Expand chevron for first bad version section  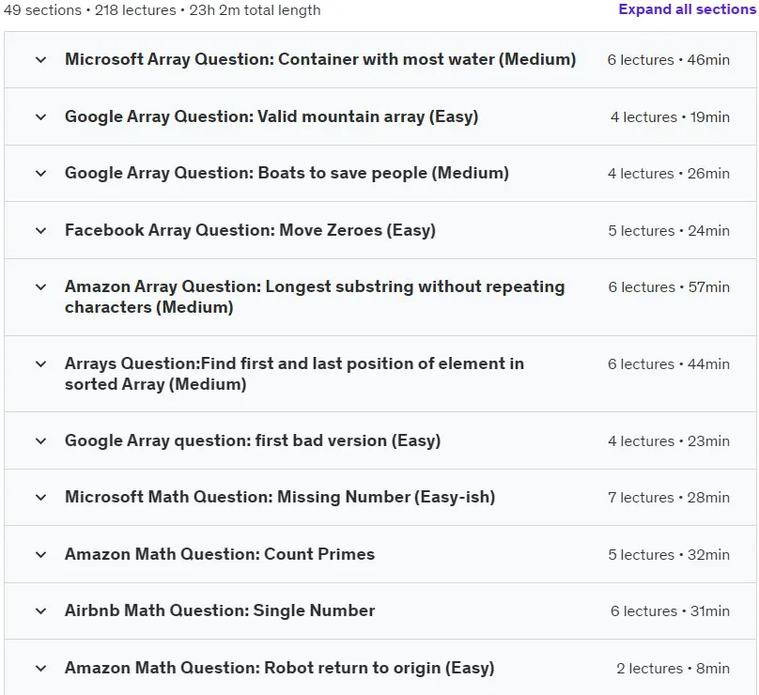point(41,440)
